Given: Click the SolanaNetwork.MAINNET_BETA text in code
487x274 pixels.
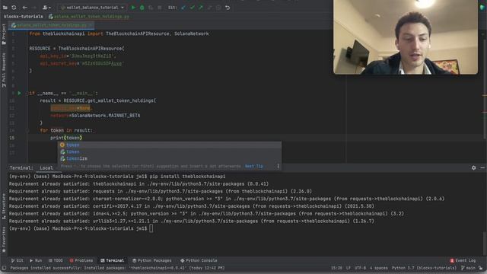Looking at the screenshot, I should [x=106, y=116].
